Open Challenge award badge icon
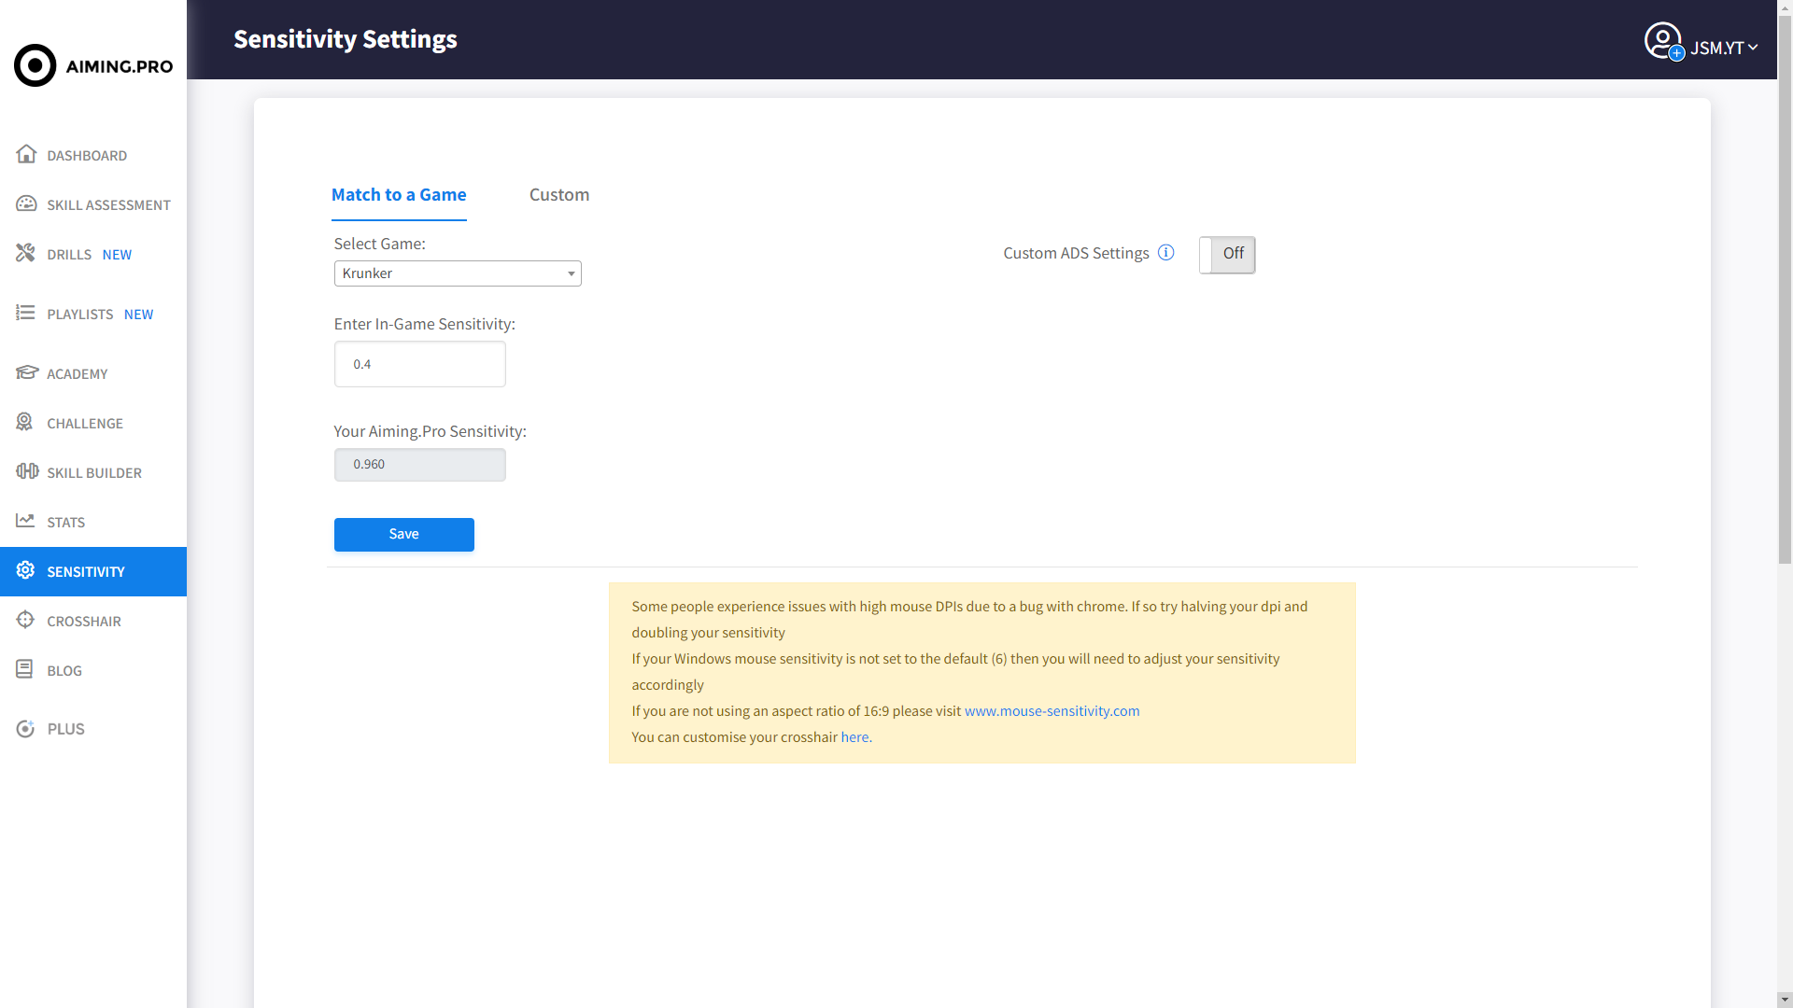 point(25,422)
